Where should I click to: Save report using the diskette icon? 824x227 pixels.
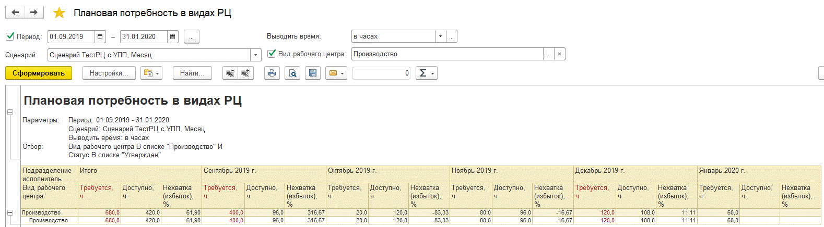[x=313, y=73]
